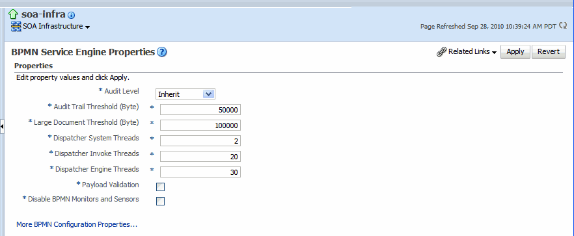574x236 pixels.
Task: Click the green up-arrow status icon beside soa-infra
Action: (x=14, y=15)
